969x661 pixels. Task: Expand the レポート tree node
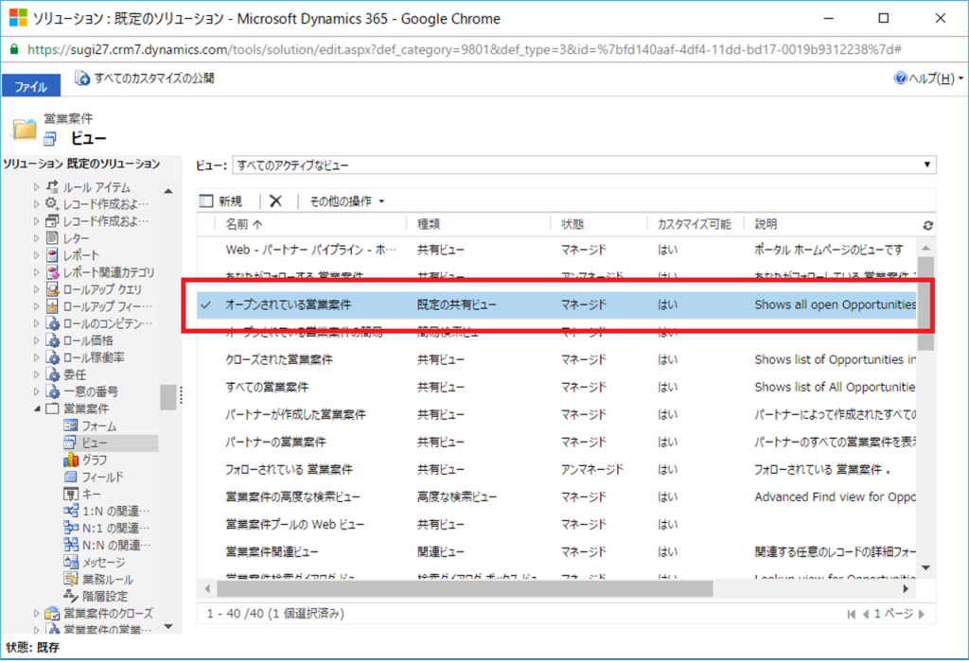(x=36, y=254)
